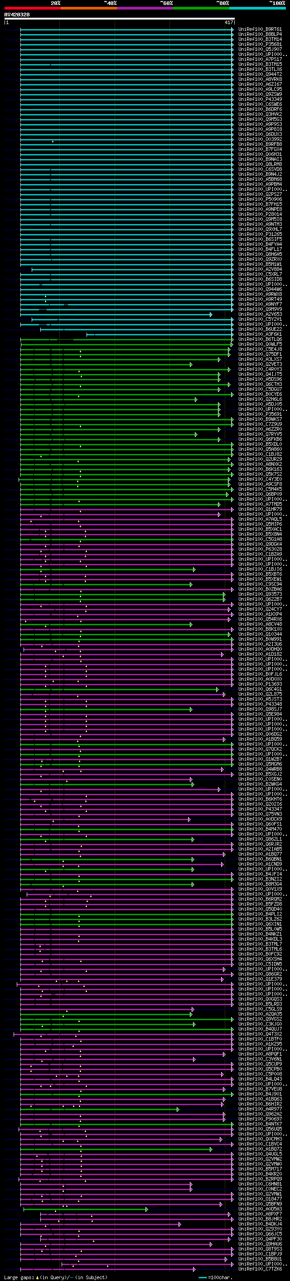Select the UniRef100_P43349 hit label
This screenshot has width=290, height=1281.
click(260, 99)
